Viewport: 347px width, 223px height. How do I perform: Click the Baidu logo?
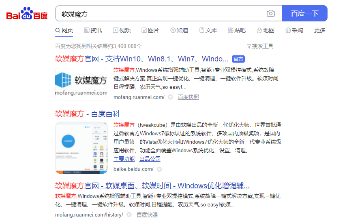point(27,14)
